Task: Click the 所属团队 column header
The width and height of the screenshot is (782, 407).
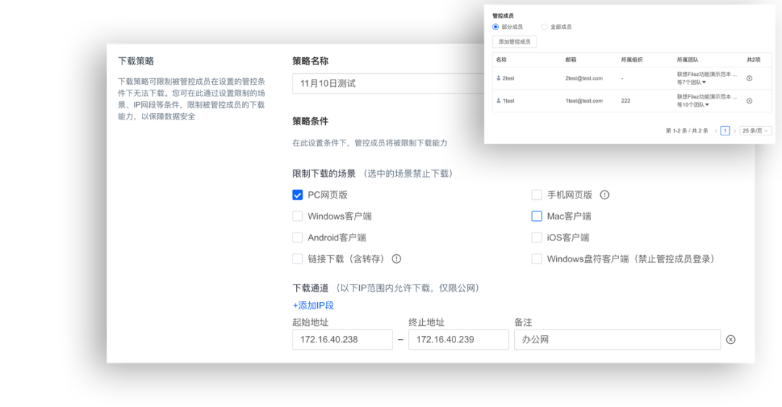Action: 687,60
